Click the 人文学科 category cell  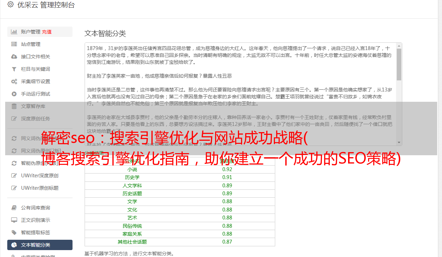point(132,186)
